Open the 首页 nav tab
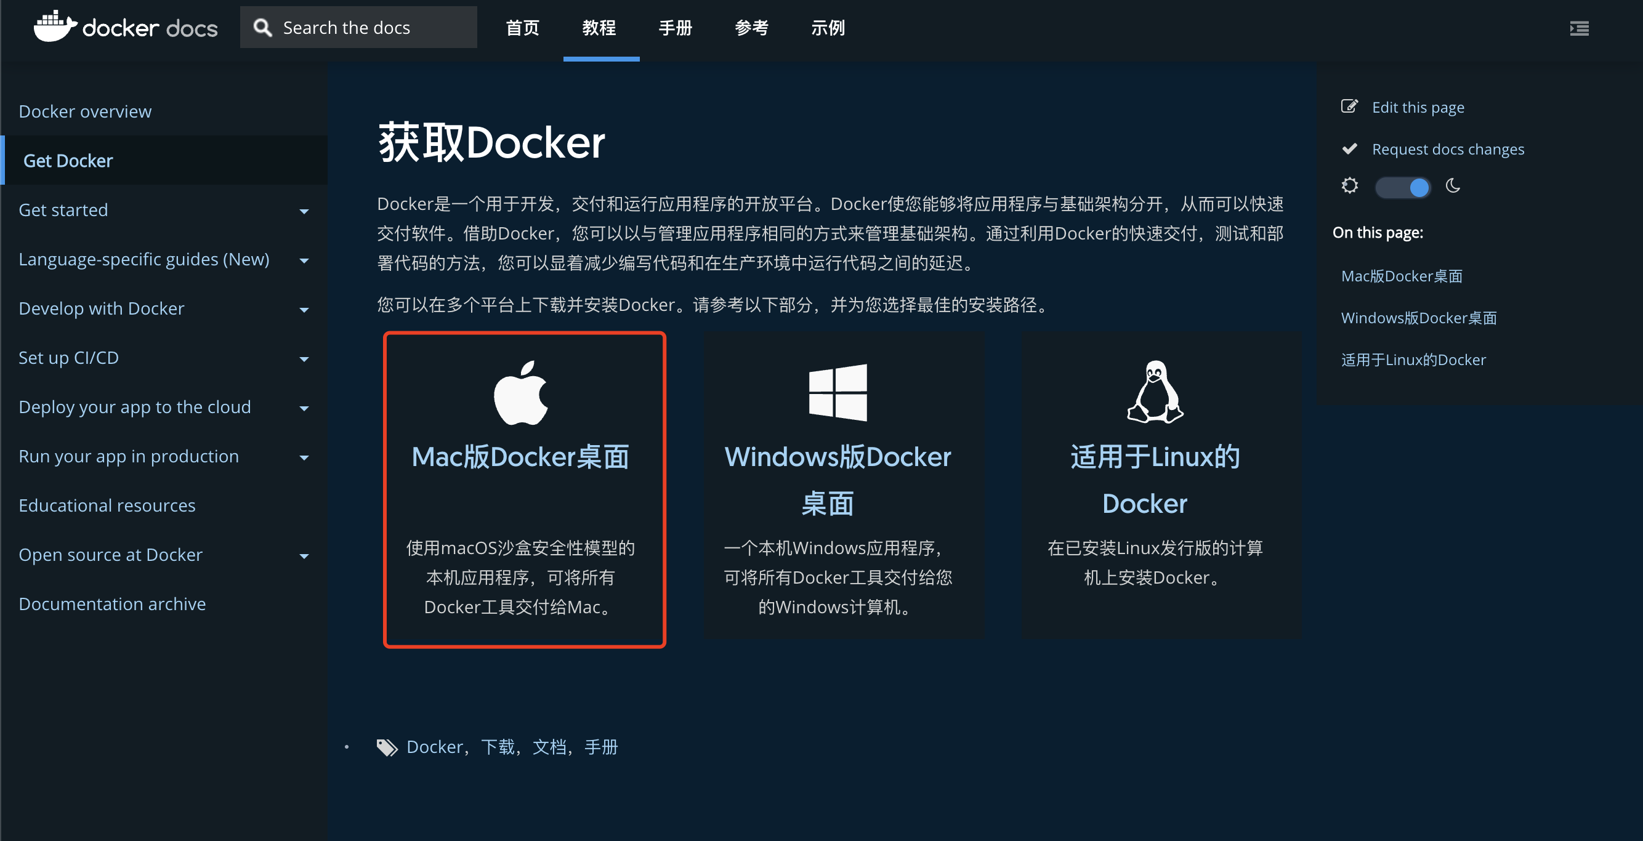Image resolution: width=1643 pixels, height=841 pixels. click(x=522, y=28)
